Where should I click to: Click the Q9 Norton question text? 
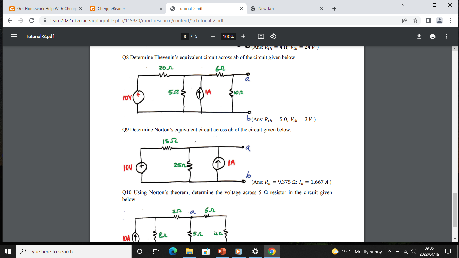pos(207,130)
